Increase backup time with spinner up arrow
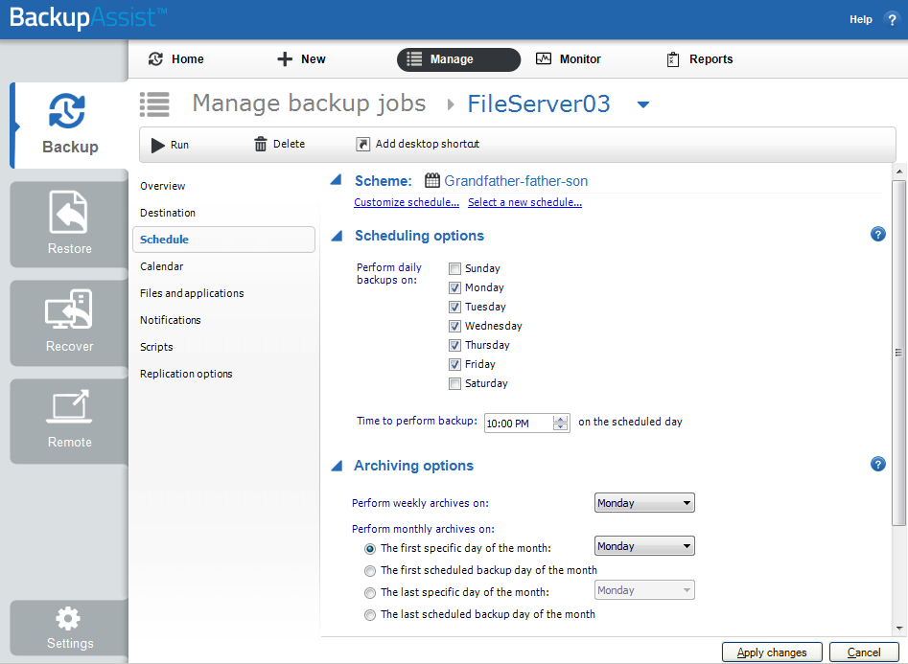The width and height of the screenshot is (908, 664). pyautogui.click(x=560, y=419)
